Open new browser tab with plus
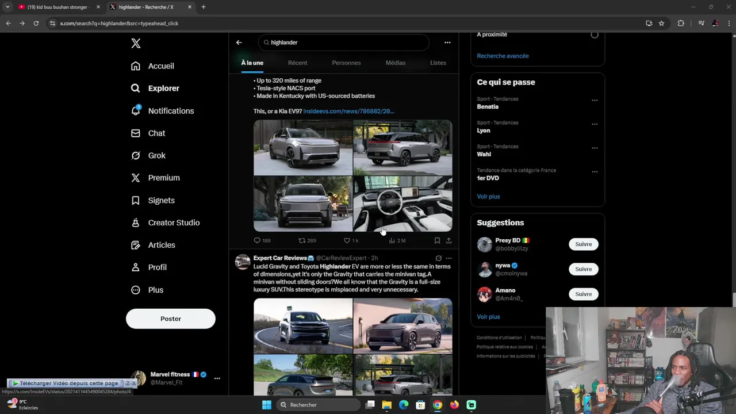The image size is (736, 414). (x=203, y=7)
